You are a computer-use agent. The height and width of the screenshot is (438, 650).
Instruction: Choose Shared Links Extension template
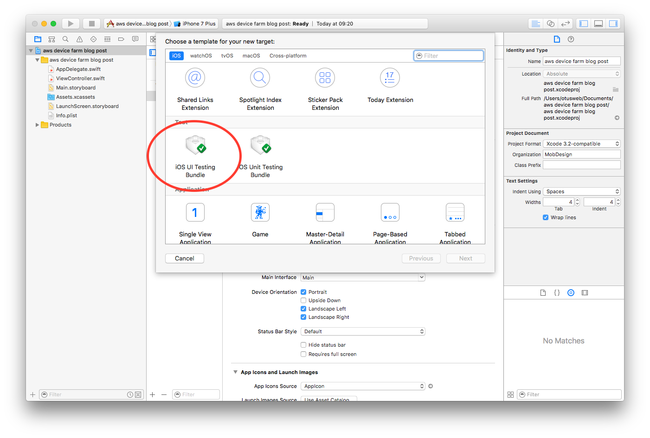pyautogui.click(x=195, y=90)
